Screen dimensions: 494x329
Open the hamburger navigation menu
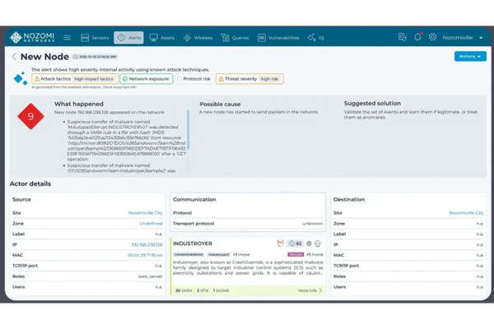click(x=67, y=38)
